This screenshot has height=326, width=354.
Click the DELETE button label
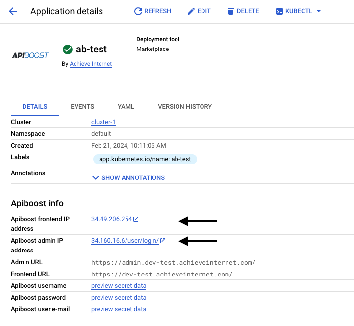248,11
